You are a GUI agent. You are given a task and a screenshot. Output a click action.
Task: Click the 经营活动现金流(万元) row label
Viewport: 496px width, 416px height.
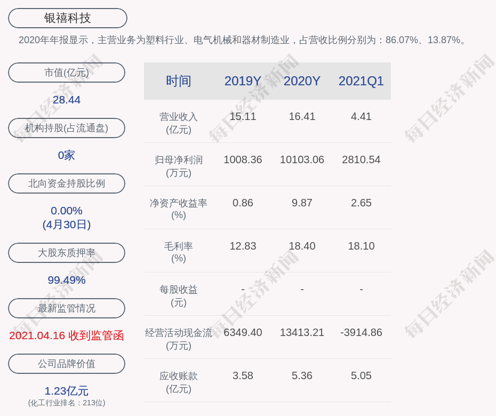pos(179,339)
